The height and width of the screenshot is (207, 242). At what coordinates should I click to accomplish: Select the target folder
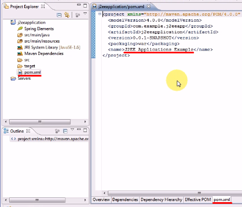coord(30,66)
